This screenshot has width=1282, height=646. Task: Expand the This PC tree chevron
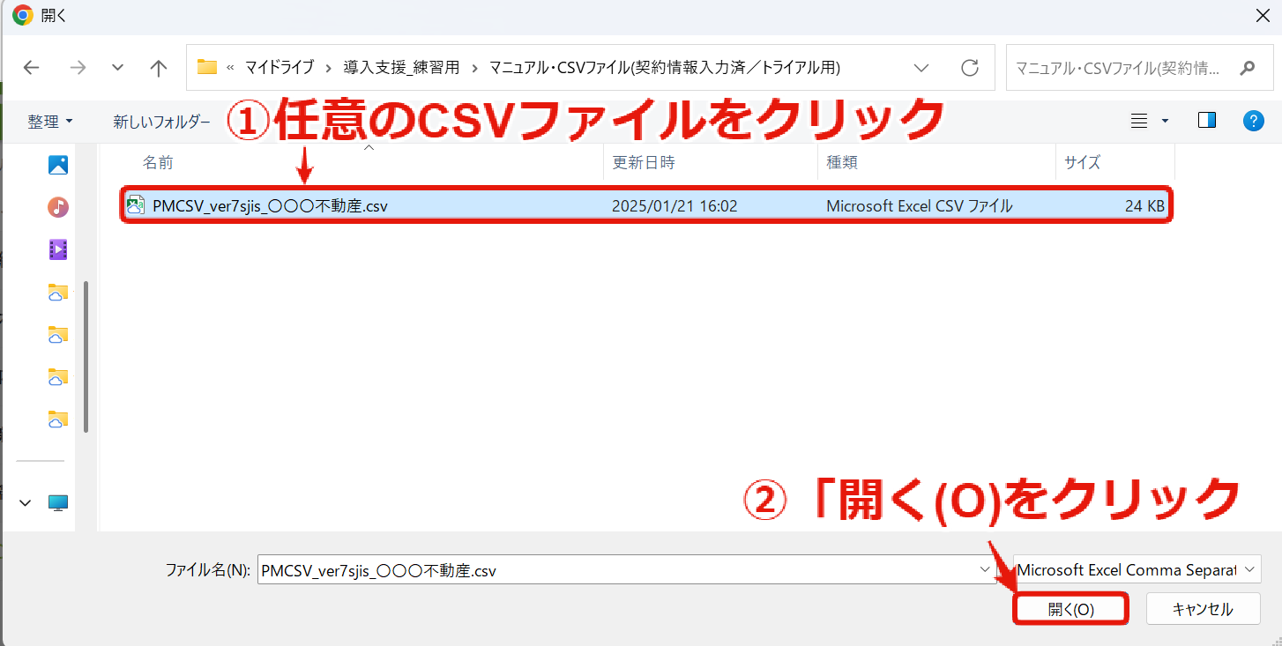pyautogui.click(x=26, y=502)
